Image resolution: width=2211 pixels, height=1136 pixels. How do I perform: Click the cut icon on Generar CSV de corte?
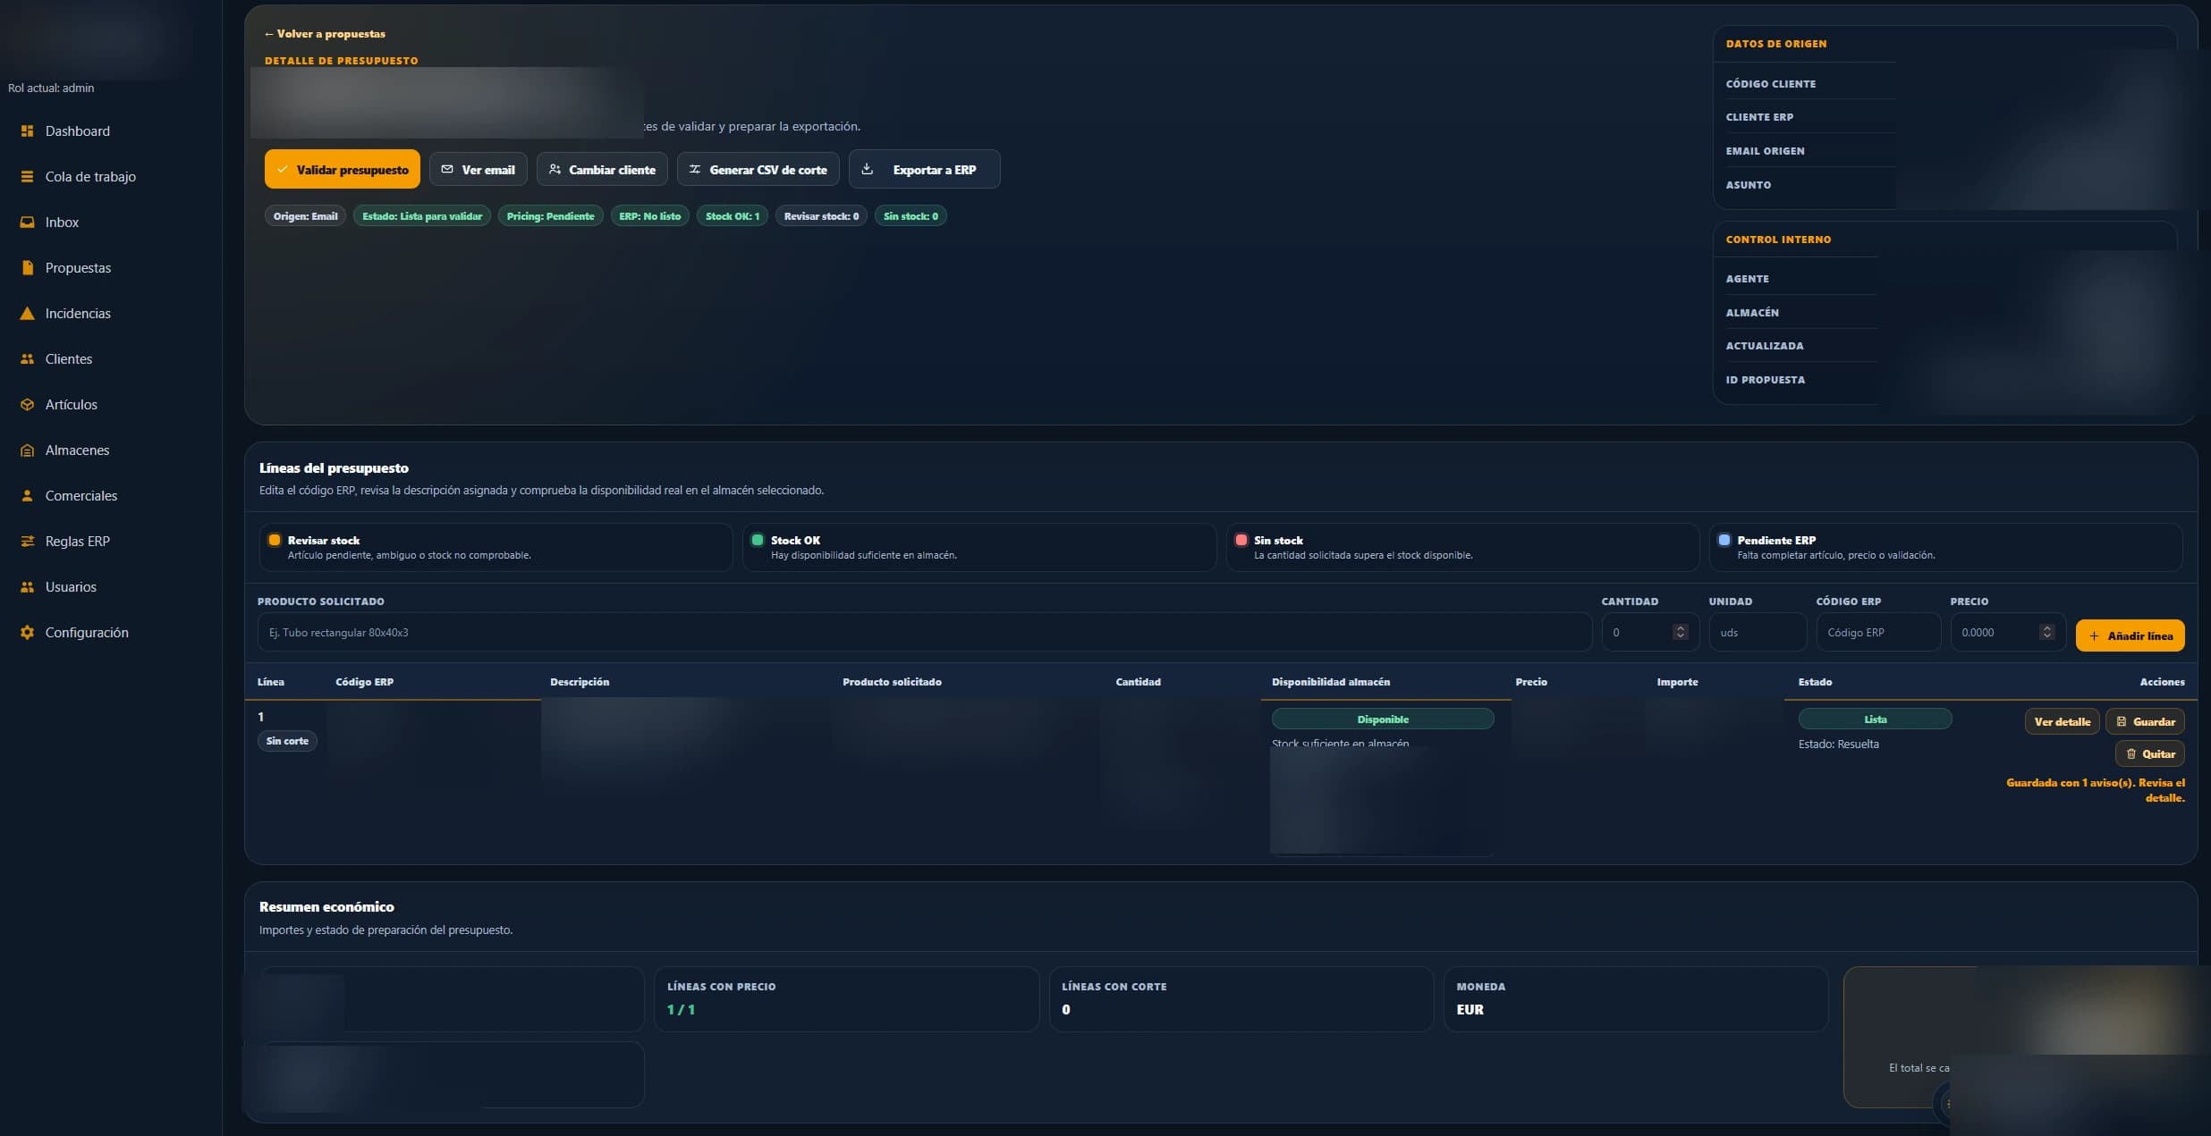(x=695, y=169)
